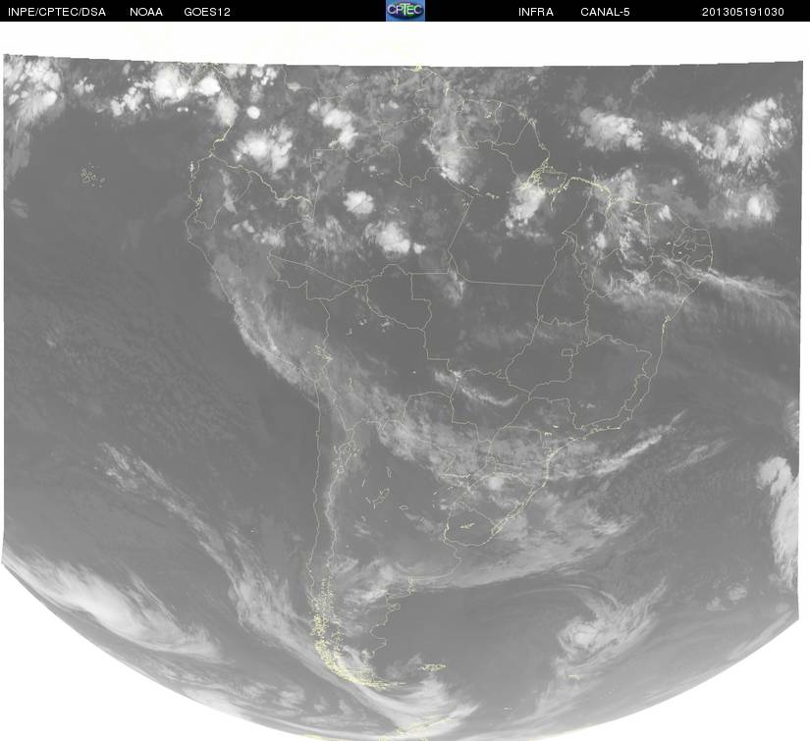
Task: Click the NOAA label in header
Action: click(x=146, y=12)
